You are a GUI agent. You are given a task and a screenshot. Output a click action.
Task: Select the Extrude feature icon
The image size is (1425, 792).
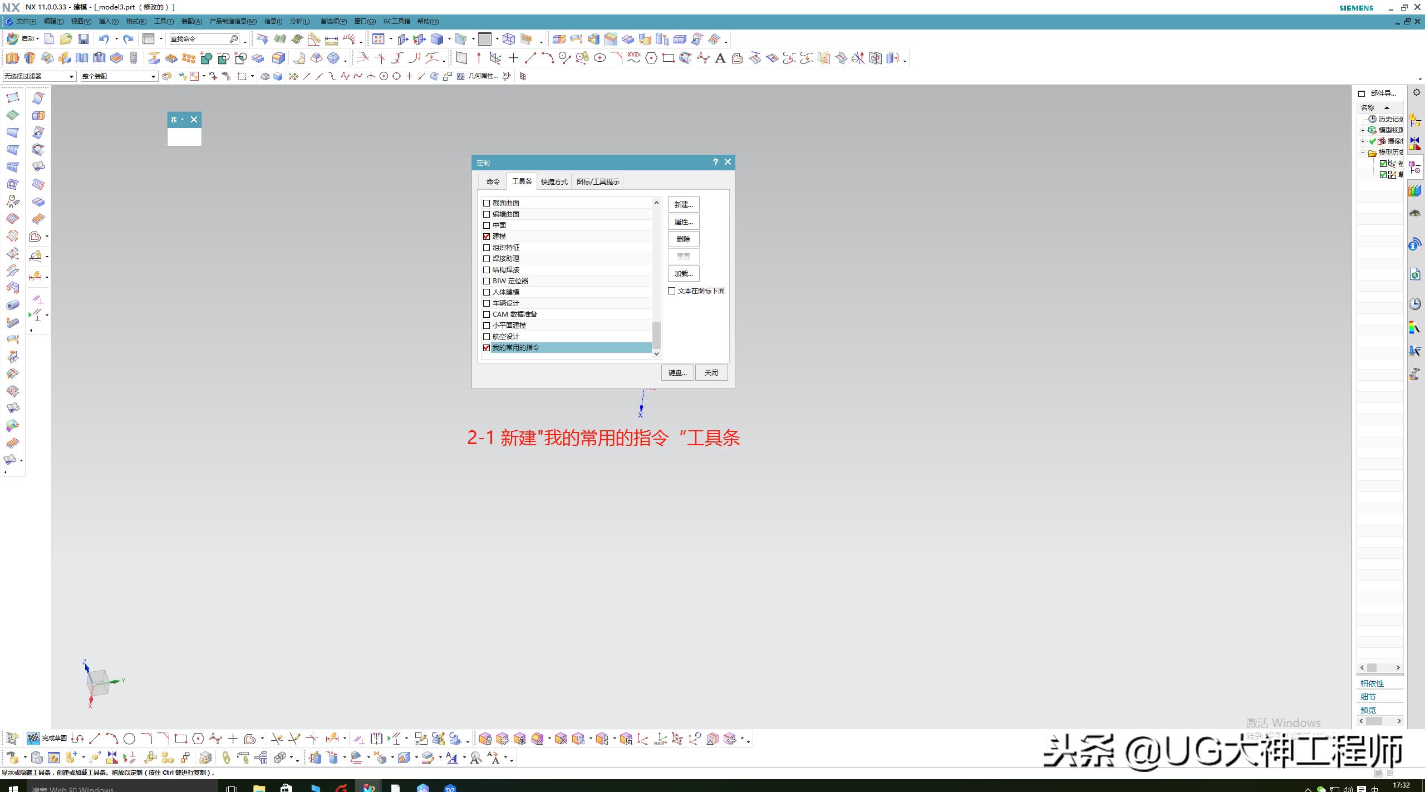pyautogui.click(x=12, y=58)
